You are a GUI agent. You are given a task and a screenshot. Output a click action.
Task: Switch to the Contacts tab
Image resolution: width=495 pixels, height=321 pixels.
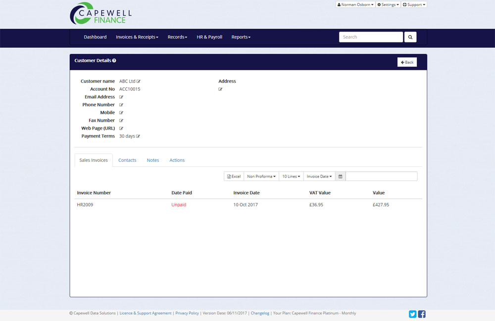127,160
